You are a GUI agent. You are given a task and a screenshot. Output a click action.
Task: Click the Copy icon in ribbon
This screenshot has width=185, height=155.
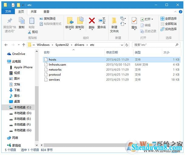pos(22,21)
